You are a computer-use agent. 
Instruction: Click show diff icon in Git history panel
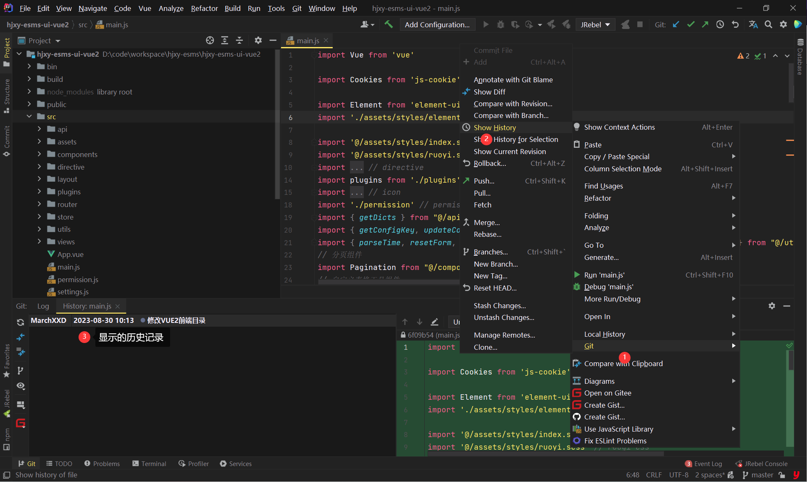pyautogui.click(x=20, y=337)
